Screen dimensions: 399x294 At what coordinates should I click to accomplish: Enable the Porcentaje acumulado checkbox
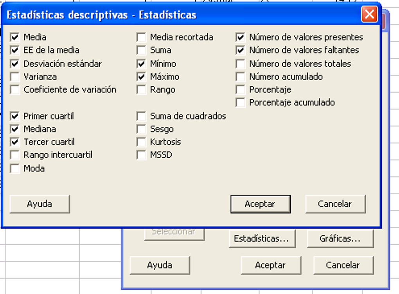coord(241,102)
